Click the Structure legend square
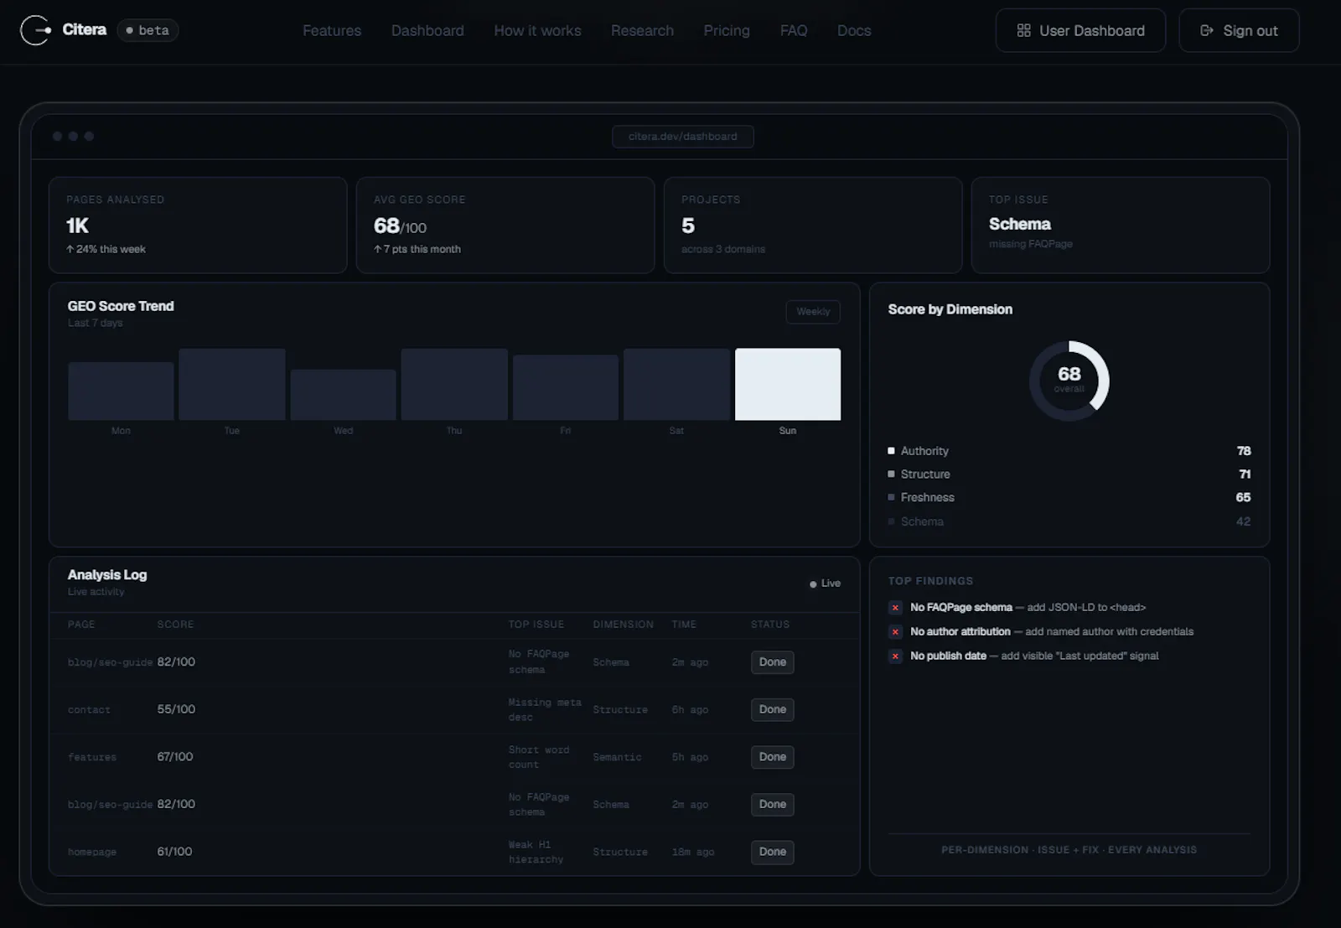This screenshot has height=928, width=1341. click(x=891, y=474)
